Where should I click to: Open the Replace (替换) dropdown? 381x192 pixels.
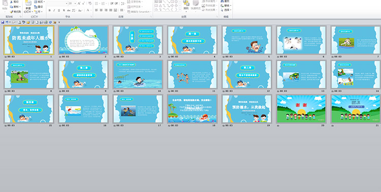tap(226, 6)
